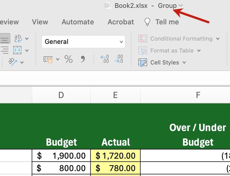This screenshot has width=230, height=176.
Task: Open the Acrobat ribbon tab
Action: coord(121,22)
